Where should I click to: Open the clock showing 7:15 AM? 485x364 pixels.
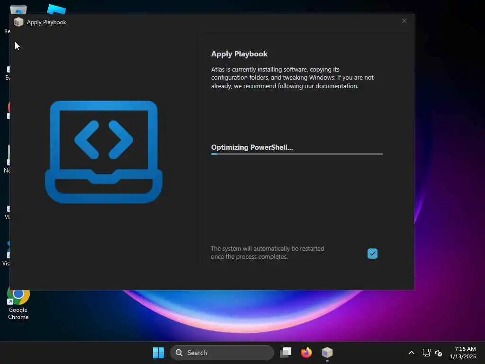[463, 353]
